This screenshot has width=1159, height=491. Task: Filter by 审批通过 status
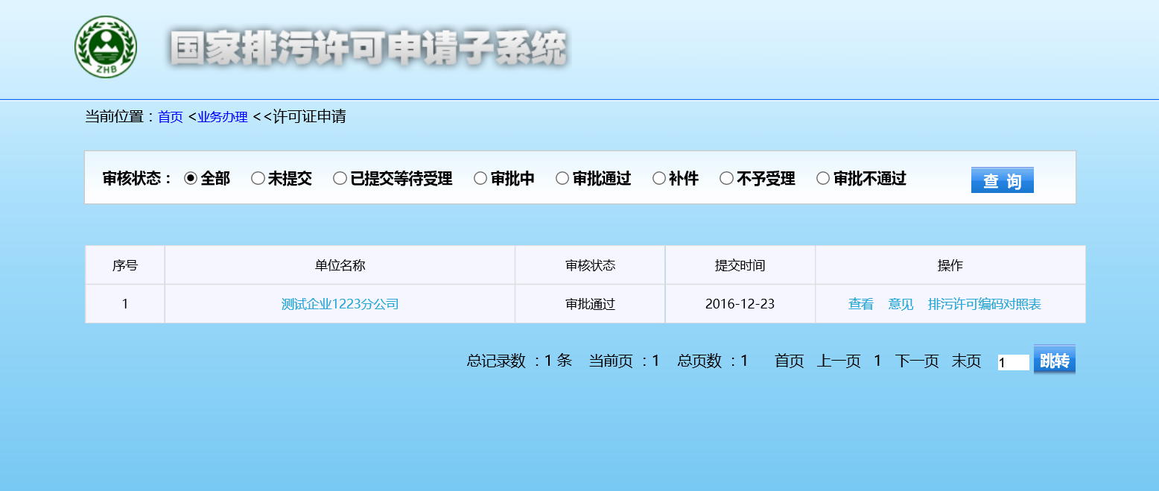click(x=562, y=178)
